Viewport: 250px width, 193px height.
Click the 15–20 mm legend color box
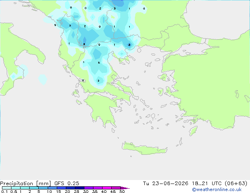61,188
